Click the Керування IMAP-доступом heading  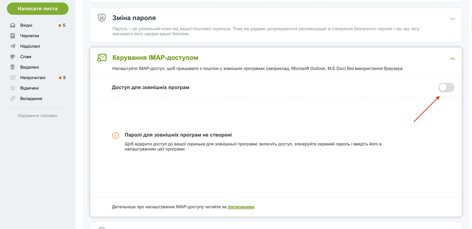tap(155, 58)
